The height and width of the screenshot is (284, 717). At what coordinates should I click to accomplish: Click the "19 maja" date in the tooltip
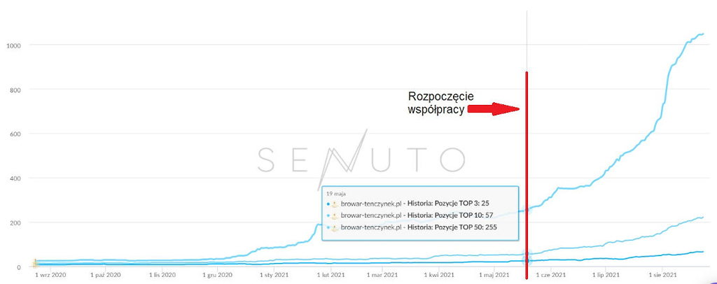tap(337, 192)
